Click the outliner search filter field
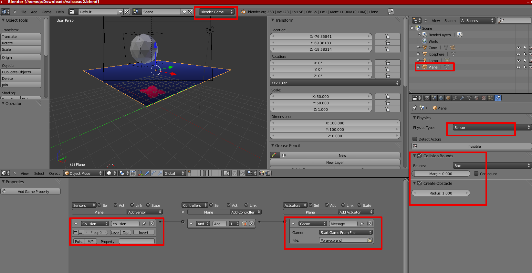Viewport: 532px width, 273px height. click(x=514, y=20)
